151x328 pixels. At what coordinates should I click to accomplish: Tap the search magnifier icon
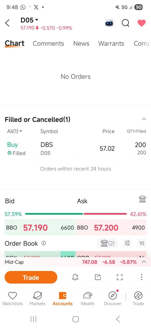coord(125,23)
